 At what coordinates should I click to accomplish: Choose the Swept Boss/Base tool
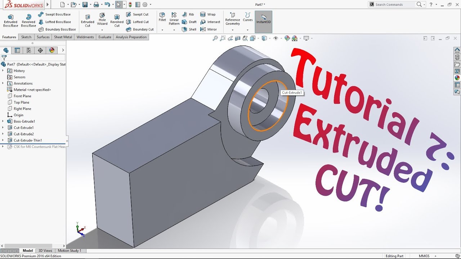(x=54, y=14)
